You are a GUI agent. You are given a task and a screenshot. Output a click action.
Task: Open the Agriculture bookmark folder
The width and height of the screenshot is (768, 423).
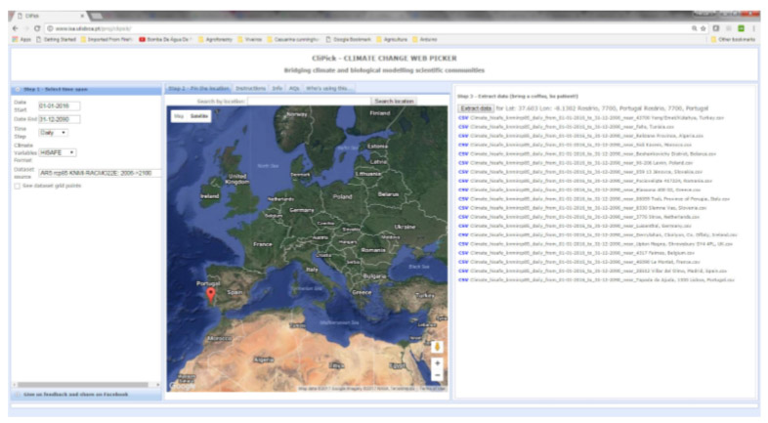coord(392,39)
